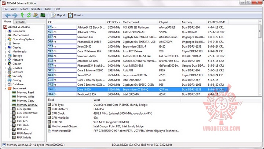The width and height of the screenshot is (264, 149).
Task: Click the green Up arrow toolbar icon
Action: click(x=22, y=15)
